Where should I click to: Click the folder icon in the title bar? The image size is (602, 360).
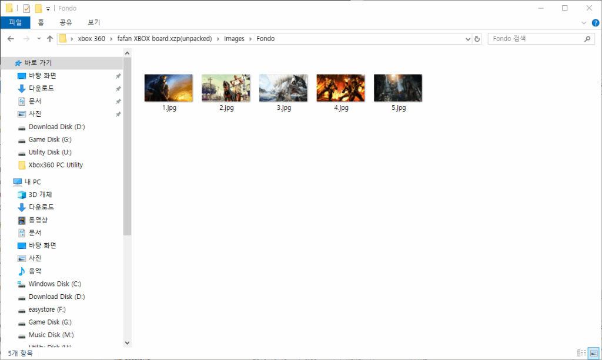point(9,8)
